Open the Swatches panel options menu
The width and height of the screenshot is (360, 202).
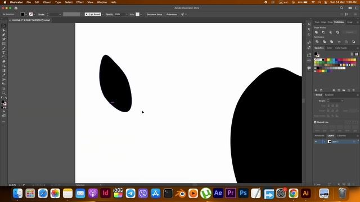coord(357,48)
